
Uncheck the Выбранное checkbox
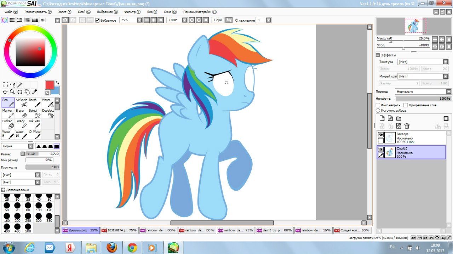pyautogui.click(x=97, y=20)
